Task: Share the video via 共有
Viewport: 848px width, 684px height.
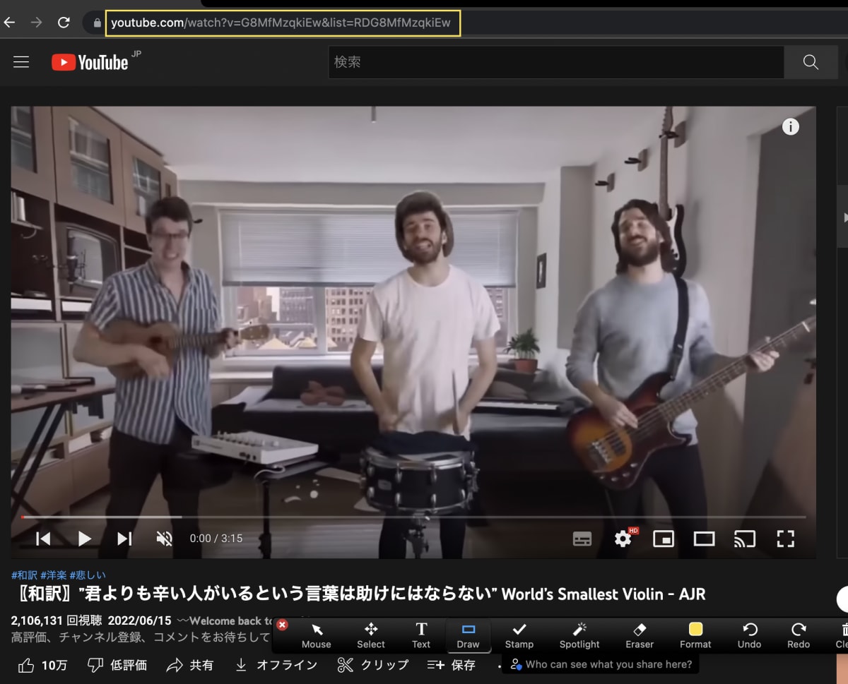Action: 189,664
